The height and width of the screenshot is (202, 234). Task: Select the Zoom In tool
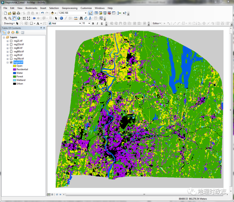point(5,18)
